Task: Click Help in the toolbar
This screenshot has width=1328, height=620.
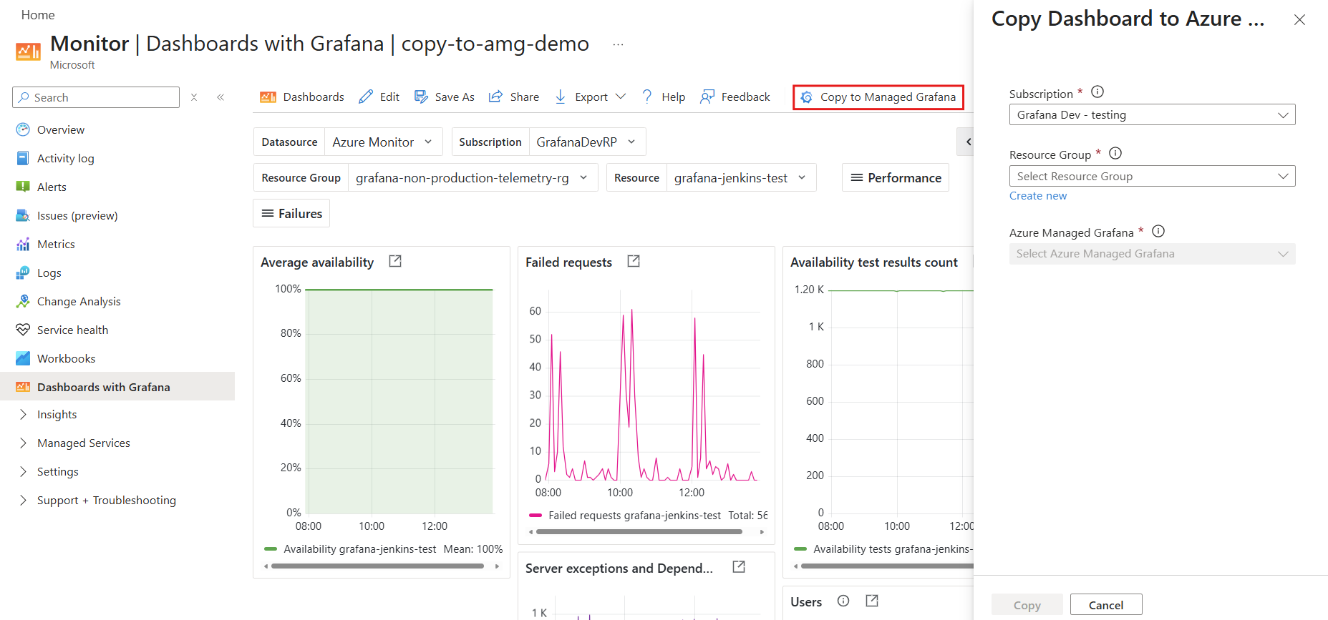Action: [664, 97]
